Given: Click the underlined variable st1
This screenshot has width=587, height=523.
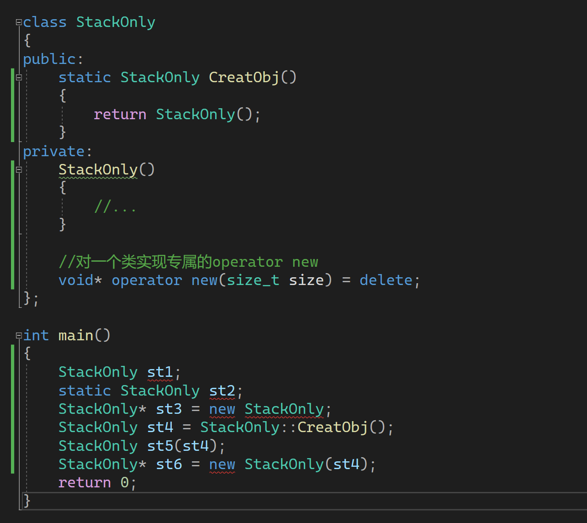Looking at the screenshot, I should [160, 372].
